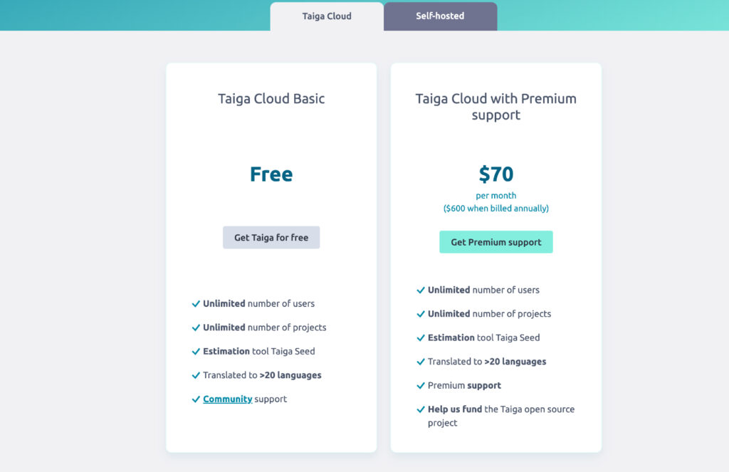Open the Community support link
Viewport: 729px width, 472px height.
coord(228,399)
